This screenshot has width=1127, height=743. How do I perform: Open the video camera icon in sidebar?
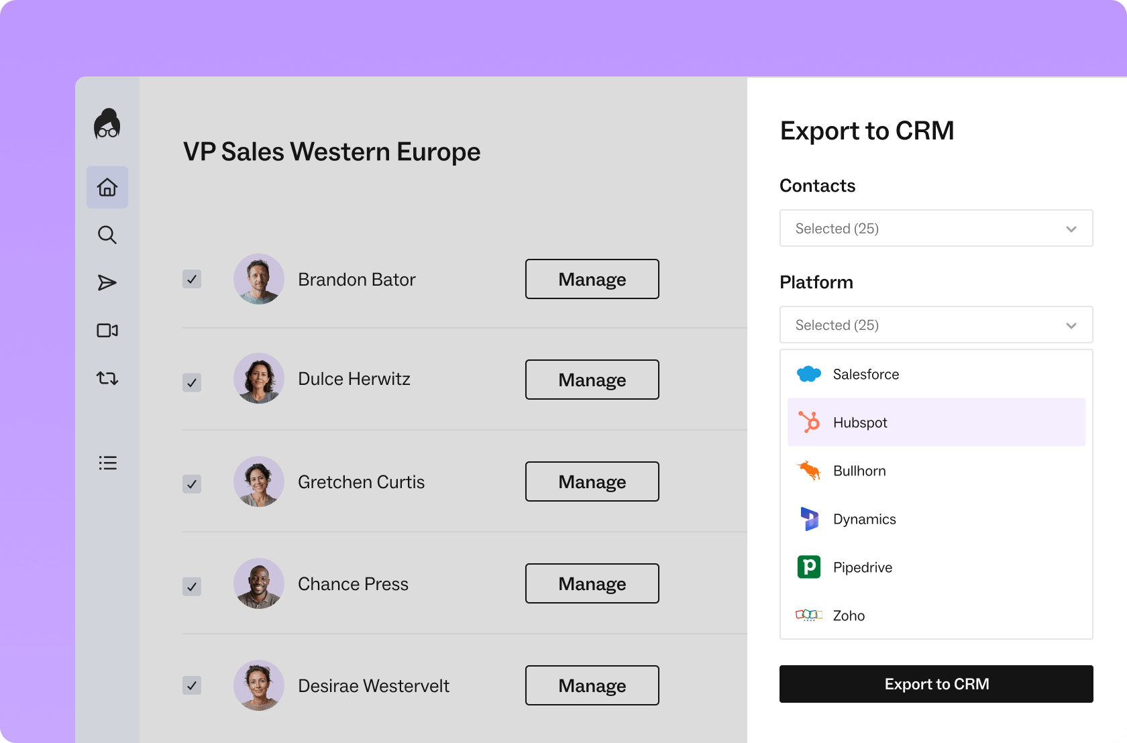(107, 331)
